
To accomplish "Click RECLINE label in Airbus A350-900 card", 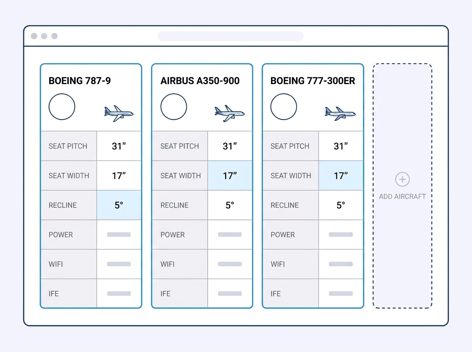I will tap(174, 205).
